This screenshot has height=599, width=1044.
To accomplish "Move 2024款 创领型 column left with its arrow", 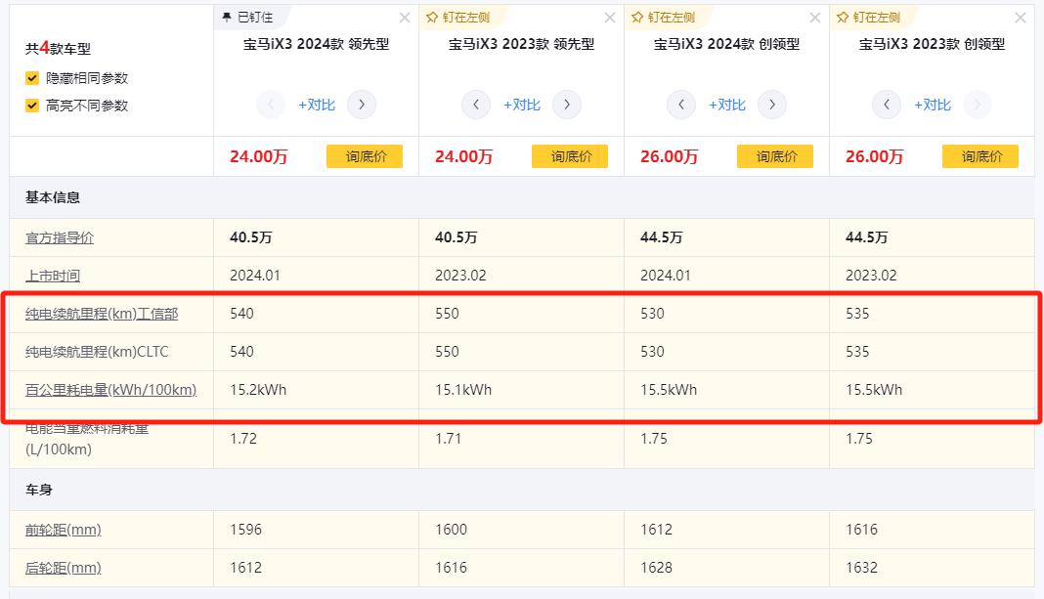I will (x=681, y=105).
